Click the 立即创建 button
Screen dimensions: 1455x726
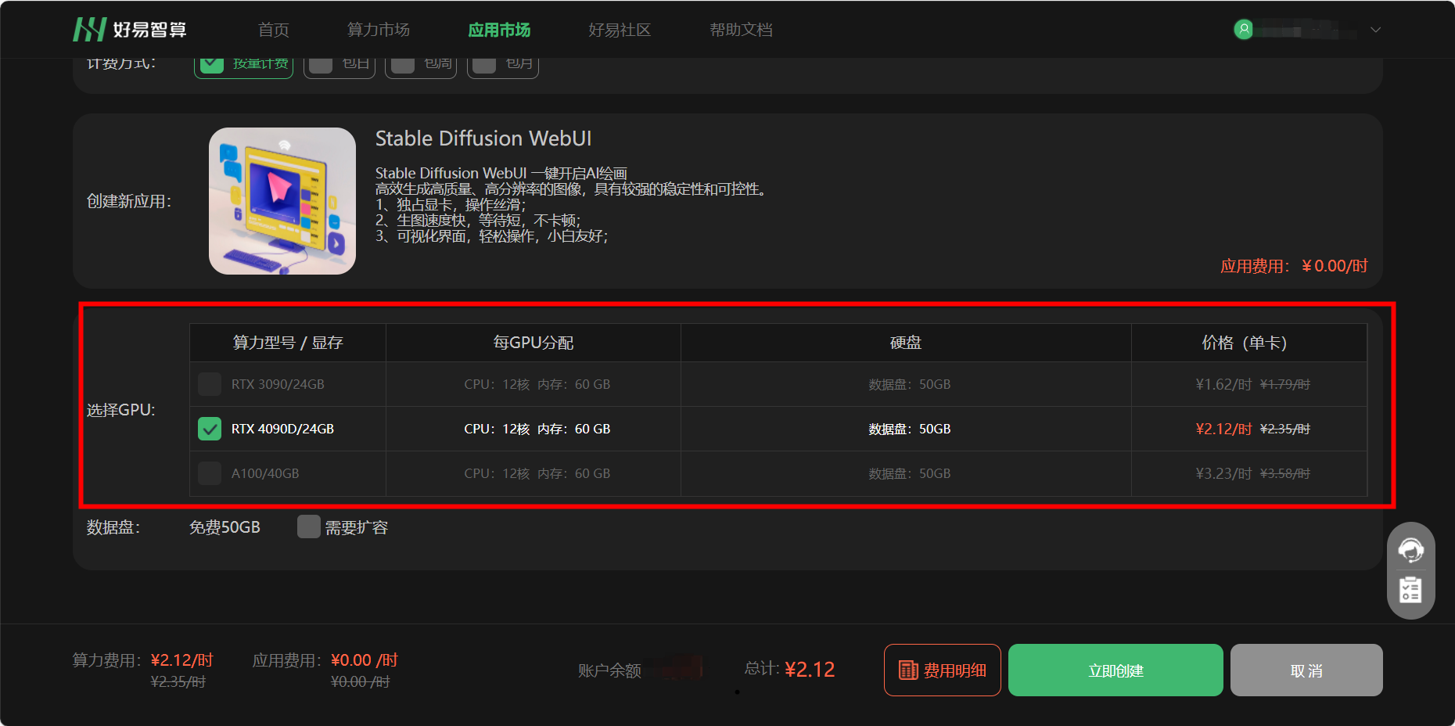(x=1115, y=670)
